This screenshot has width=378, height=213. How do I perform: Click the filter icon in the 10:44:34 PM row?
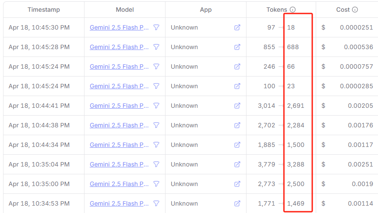coord(156,145)
